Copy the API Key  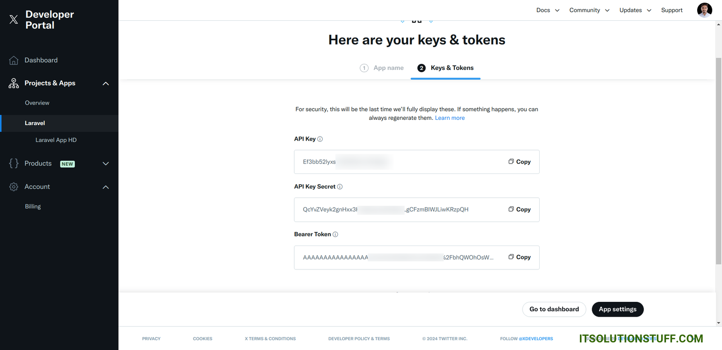pyautogui.click(x=519, y=162)
